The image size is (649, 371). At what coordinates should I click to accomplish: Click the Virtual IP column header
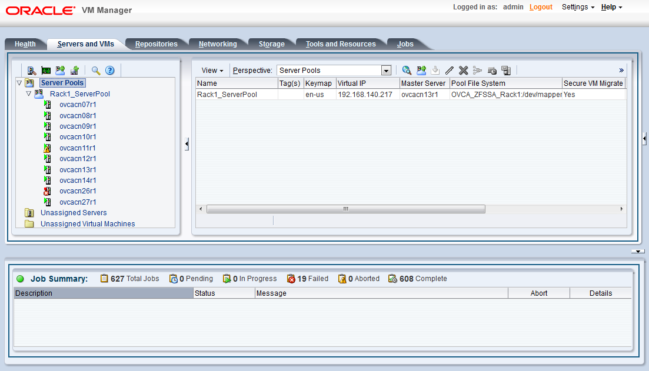[368, 83]
